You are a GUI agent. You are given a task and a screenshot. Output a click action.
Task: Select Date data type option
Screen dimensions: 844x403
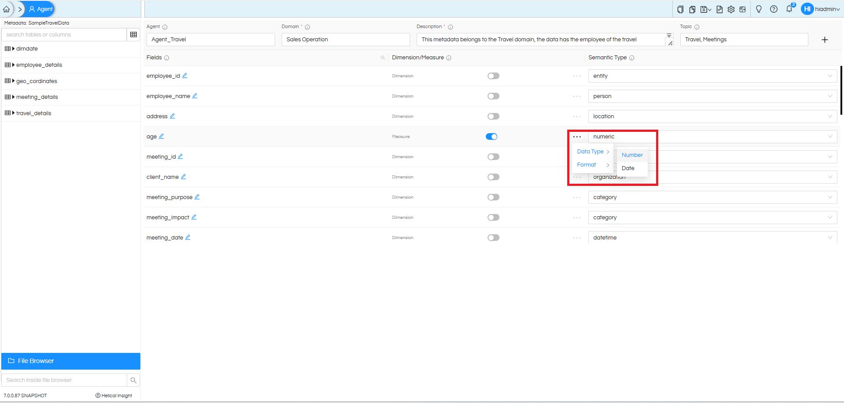632,168
